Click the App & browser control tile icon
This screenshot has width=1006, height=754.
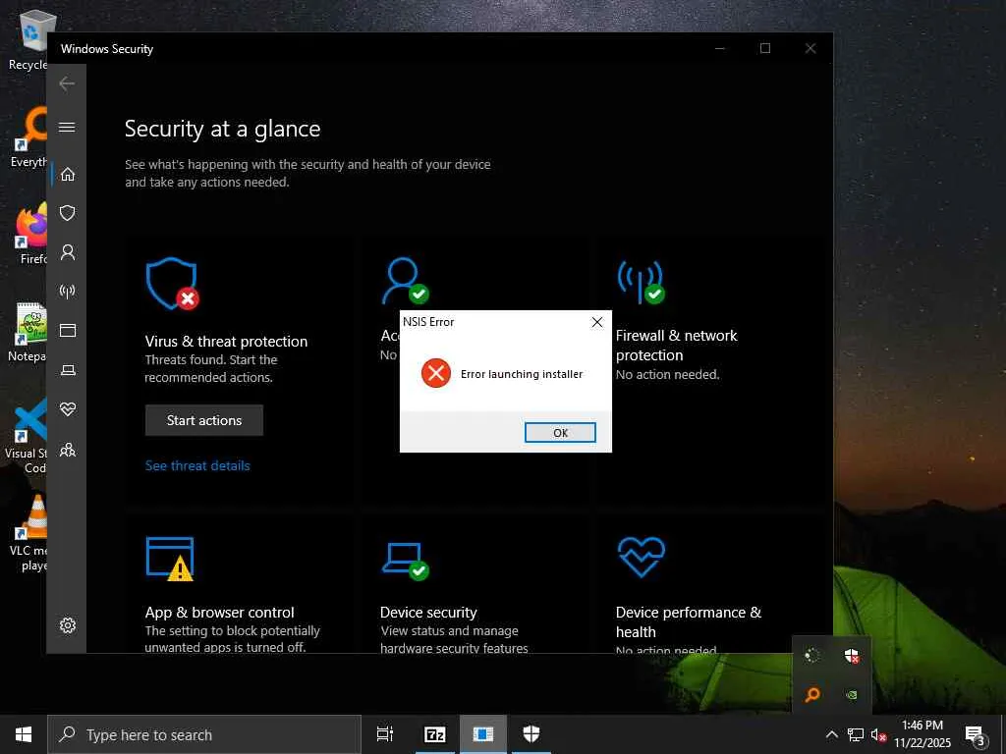[x=170, y=559]
